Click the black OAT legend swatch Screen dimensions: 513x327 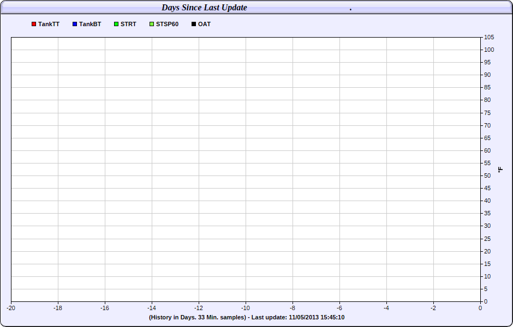tap(194, 24)
